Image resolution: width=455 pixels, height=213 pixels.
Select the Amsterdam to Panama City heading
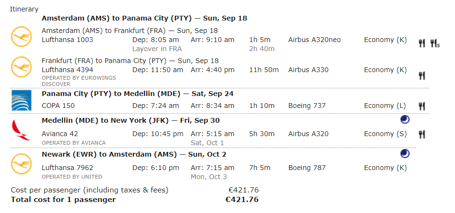pos(144,18)
